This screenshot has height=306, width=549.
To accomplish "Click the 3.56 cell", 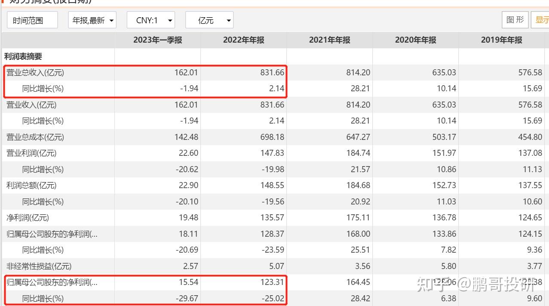I will tap(362, 266).
